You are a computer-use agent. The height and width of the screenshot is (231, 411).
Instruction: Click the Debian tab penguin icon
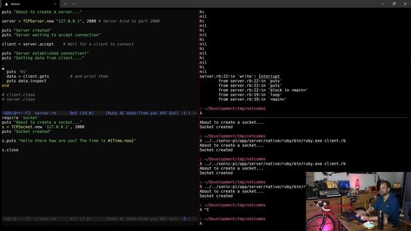pos(6,4)
